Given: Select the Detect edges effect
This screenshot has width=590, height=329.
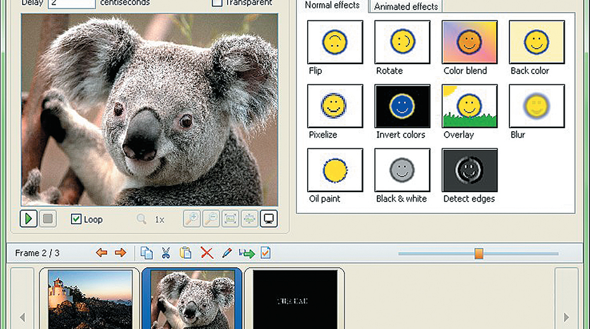Looking at the screenshot, I should click(x=469, y=171).
